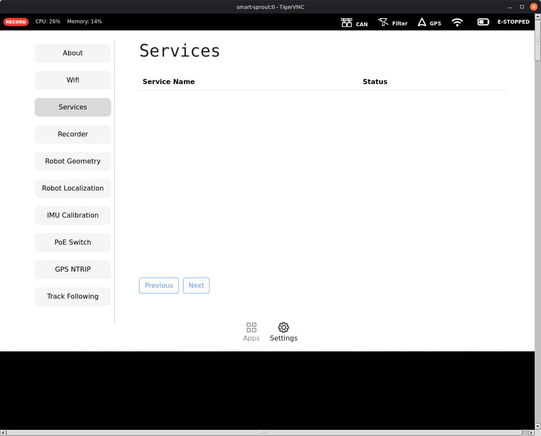Viewport: 541px width, 436px height.
Task: Click the GPS arrow icon
Action: click(x=422, y=22)
